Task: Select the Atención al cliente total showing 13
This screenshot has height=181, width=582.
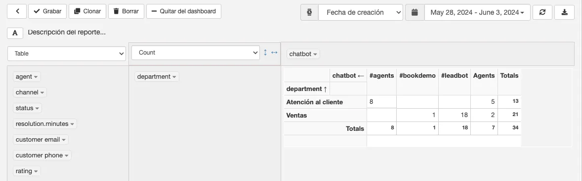Action: [x=509, y=102]
